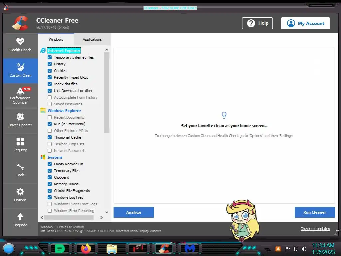This screenshot has width=341, height=256.
Task: Click the volume speaker tray icon
Action: tap(304, 249)
